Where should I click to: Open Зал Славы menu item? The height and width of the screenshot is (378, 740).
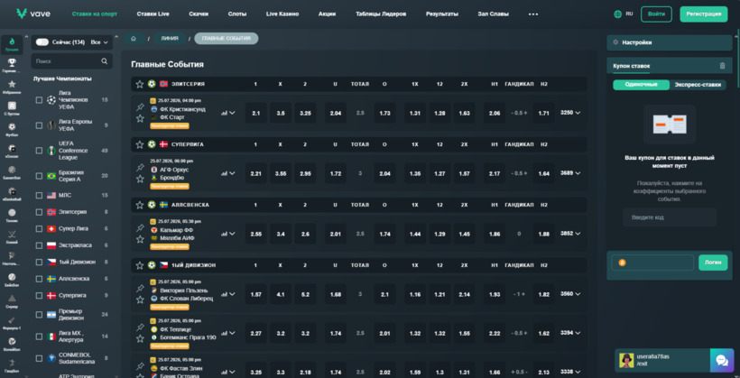(493, 14)
